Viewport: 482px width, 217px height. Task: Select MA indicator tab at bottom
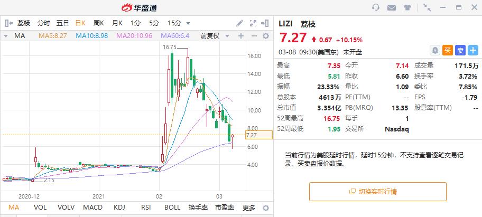[14, 207]
